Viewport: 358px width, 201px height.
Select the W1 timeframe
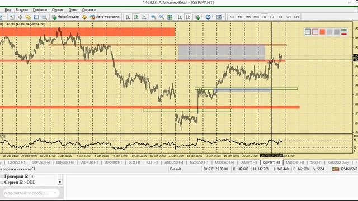tap(289, 17)
